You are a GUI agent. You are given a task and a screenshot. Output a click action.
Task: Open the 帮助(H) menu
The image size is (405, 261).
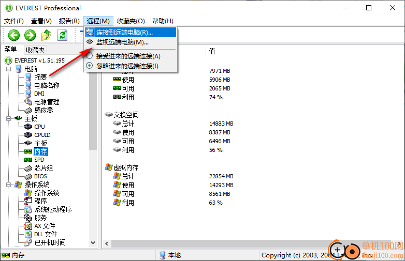[x=163, y=21]
